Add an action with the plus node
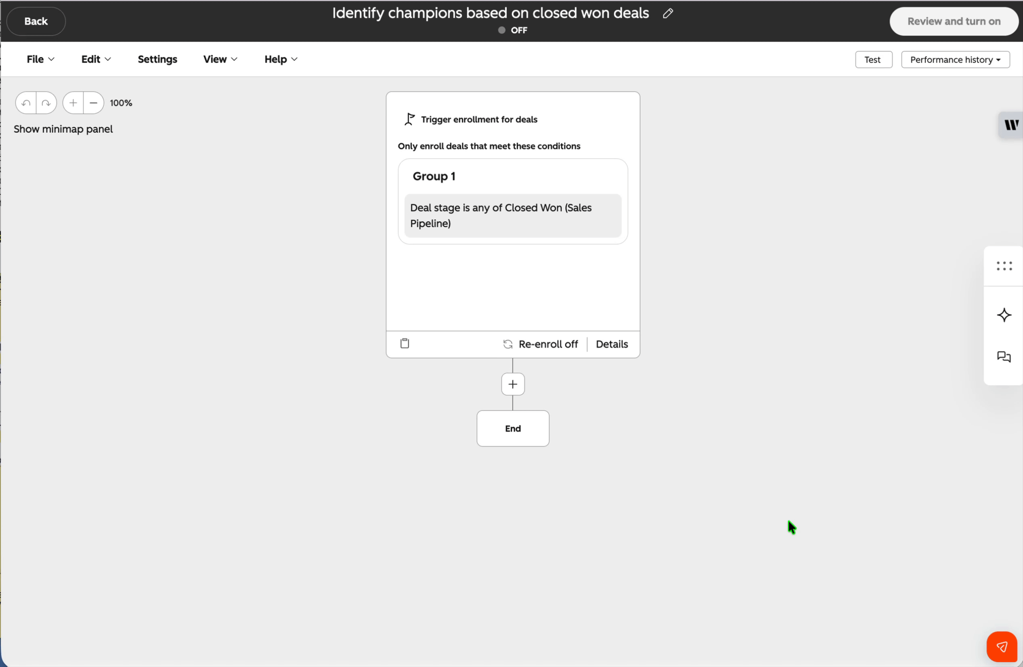 pos(513,384)
